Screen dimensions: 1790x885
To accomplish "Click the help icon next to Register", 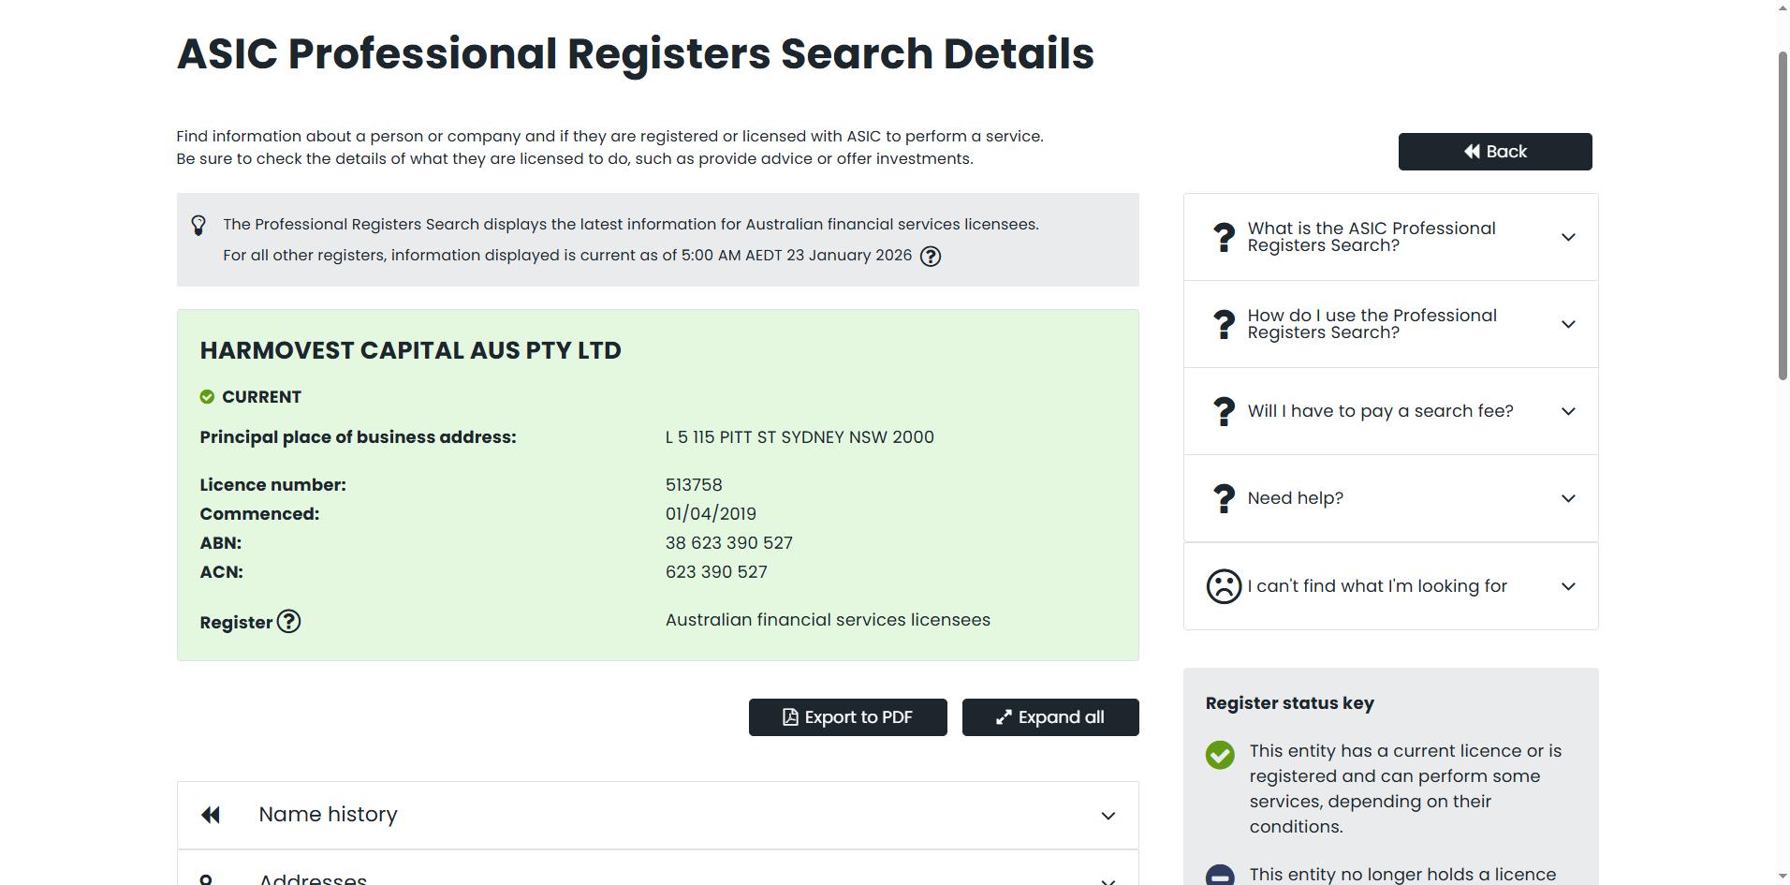I will 288,622.
